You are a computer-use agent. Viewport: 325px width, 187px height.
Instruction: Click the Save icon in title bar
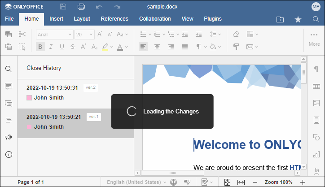[x=63, y=7]
